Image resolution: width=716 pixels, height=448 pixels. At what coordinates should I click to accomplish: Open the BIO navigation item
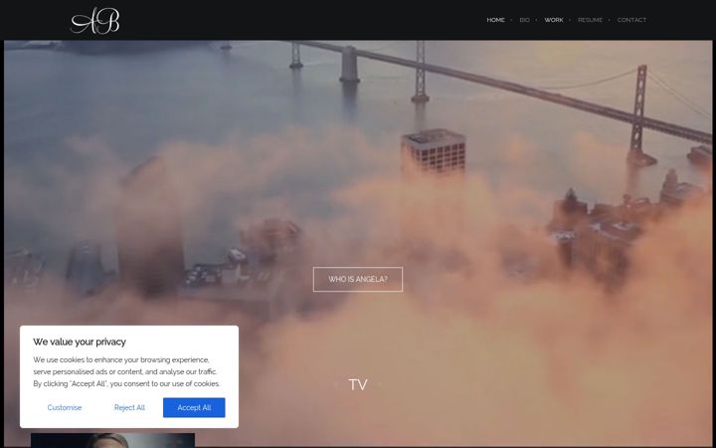point(525,20)
